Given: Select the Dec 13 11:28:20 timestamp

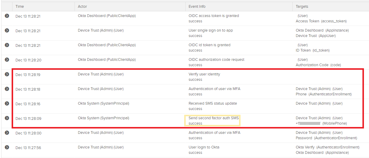Looking at the screenshot, I should pos(28,60).
